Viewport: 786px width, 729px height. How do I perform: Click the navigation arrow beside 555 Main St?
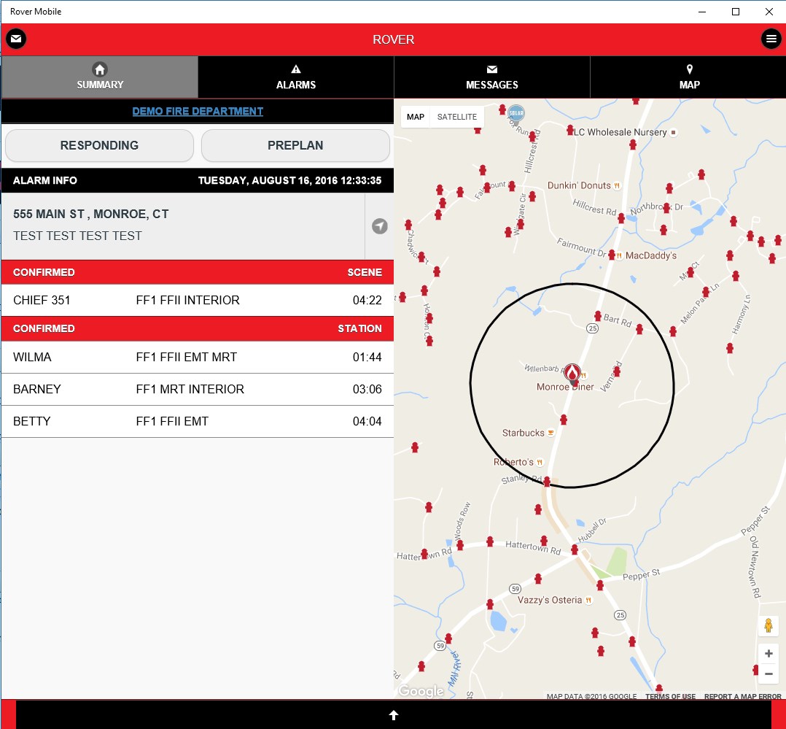tap(379, 226)
